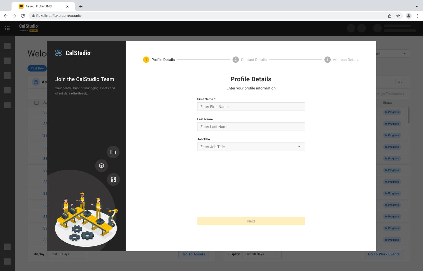Click Go To Assets button

(194, 254)
